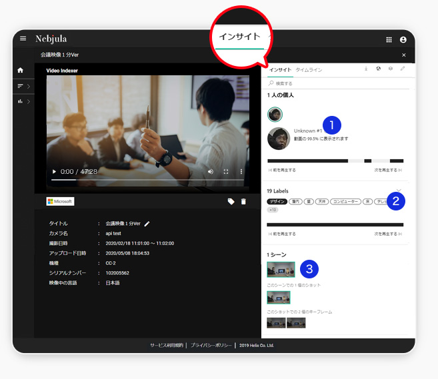Switch to the タイムライン tab
The image size is (438, 379).
pyautogui.click(x=309, y=70)
